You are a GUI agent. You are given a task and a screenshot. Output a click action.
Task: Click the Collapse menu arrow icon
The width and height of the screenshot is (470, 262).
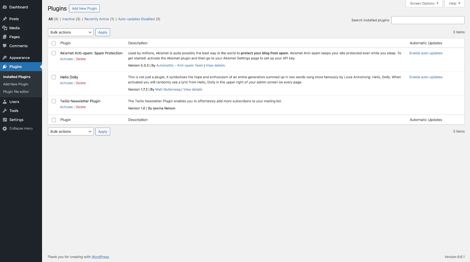(x=5, y=128)
